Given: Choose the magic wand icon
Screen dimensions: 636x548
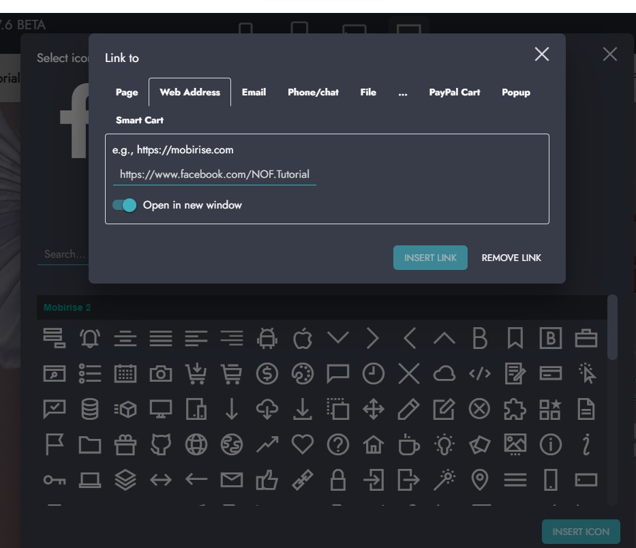Looking at the screenshot, I should pos(444,481).
